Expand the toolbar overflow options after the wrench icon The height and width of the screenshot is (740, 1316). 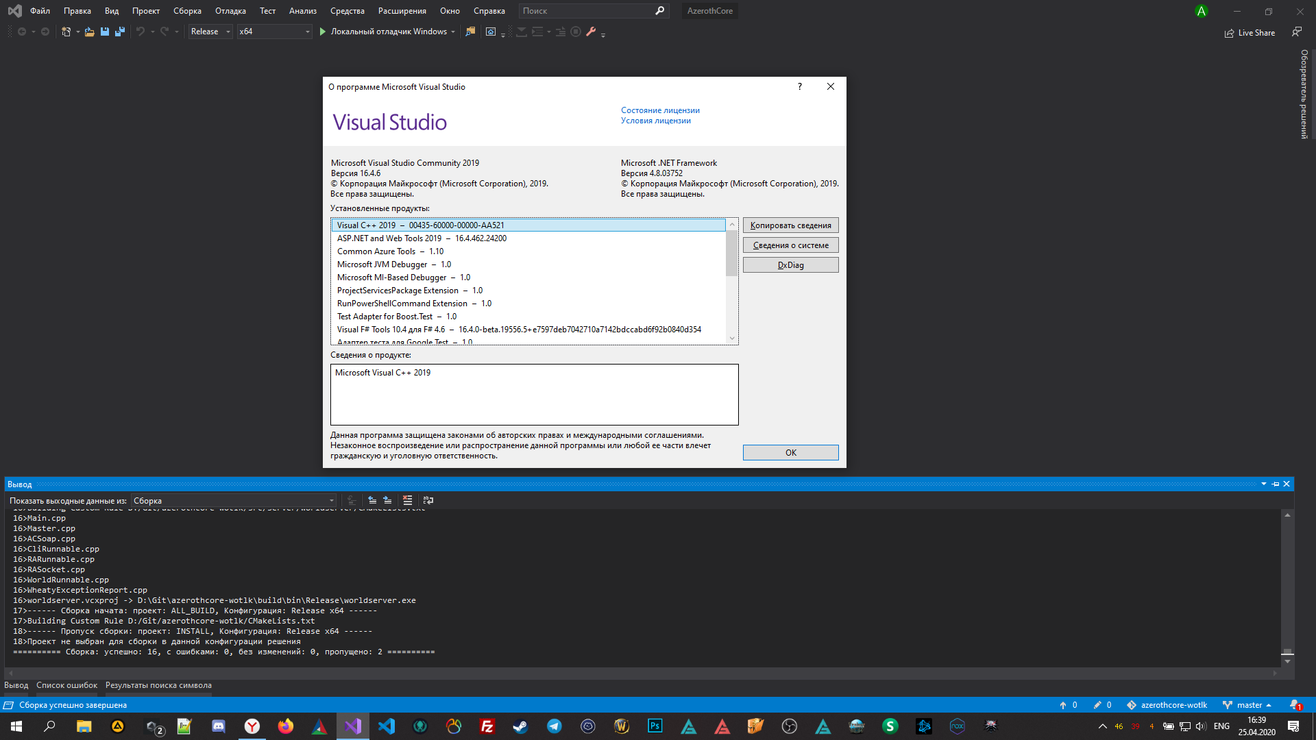pyautogui.click(x=603, y=34)
